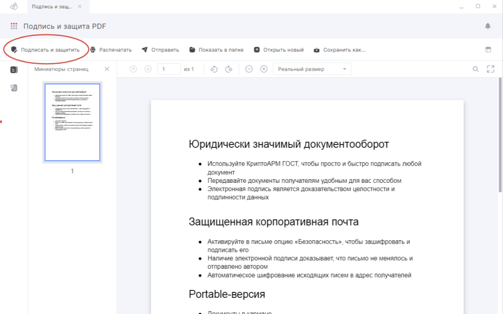The width and height of the screenshot is (503, 314).
Task: Toggle the side panel layout icon
Action: coord(488,50)
